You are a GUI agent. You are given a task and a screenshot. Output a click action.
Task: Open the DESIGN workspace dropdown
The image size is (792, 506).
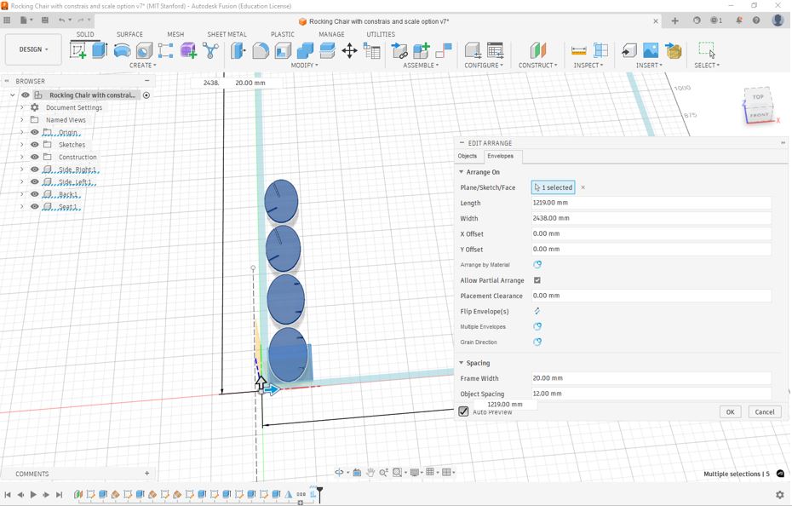coord(33,49)
